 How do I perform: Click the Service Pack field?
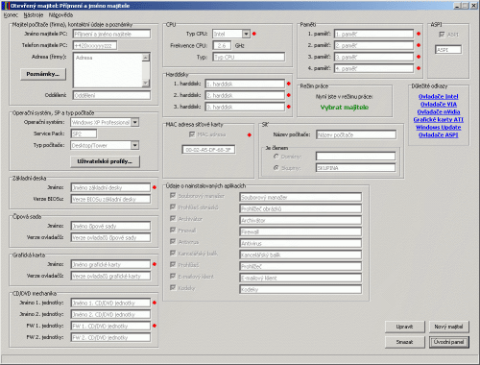pos(84,134)
